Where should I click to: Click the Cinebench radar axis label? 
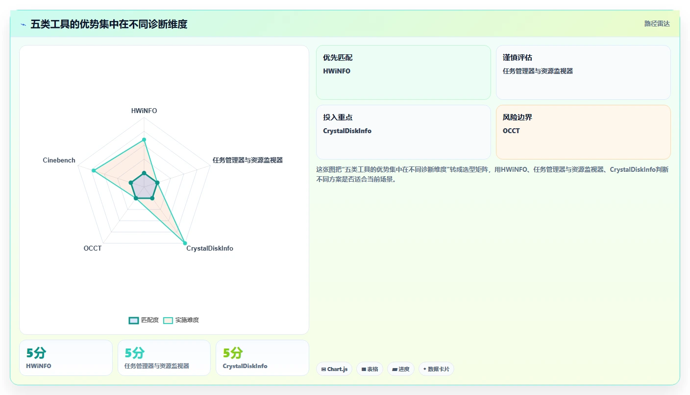click(59, 160)
